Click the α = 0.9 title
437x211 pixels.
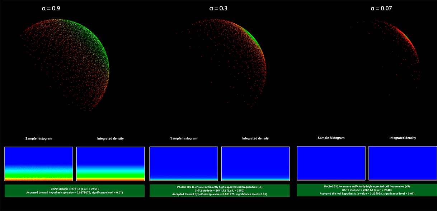pos(51,8)
